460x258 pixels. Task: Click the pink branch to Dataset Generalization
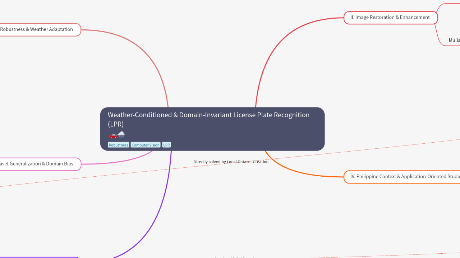tap(119, 162)
